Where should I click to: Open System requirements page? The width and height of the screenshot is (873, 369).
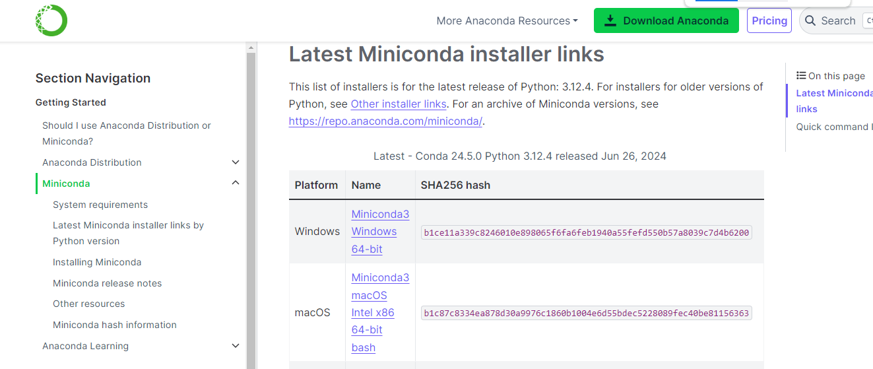[100, 205]
